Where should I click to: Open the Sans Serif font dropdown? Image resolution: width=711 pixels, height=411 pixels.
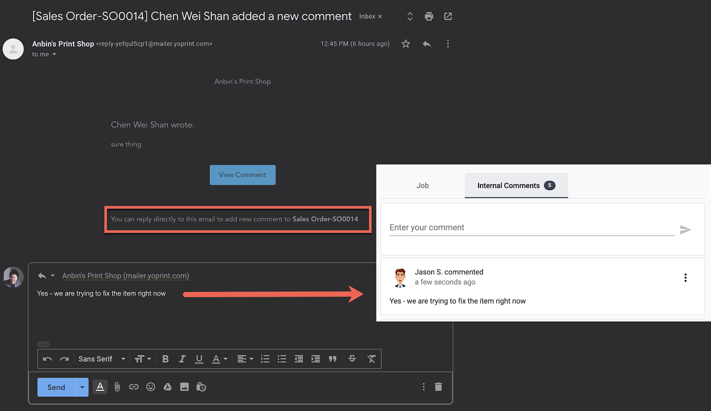pos(102,359)
